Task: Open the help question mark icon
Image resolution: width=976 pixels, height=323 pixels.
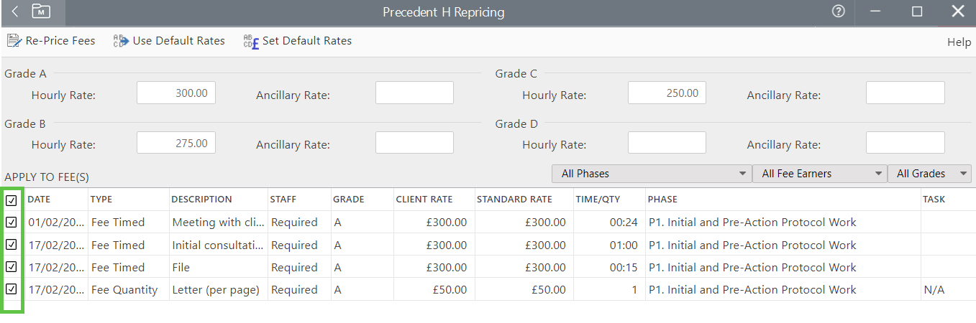Action: click(838, 11)
